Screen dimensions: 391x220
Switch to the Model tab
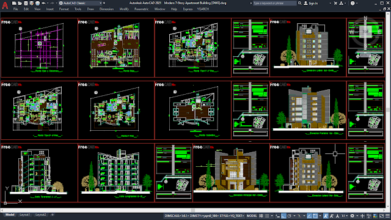10,215
